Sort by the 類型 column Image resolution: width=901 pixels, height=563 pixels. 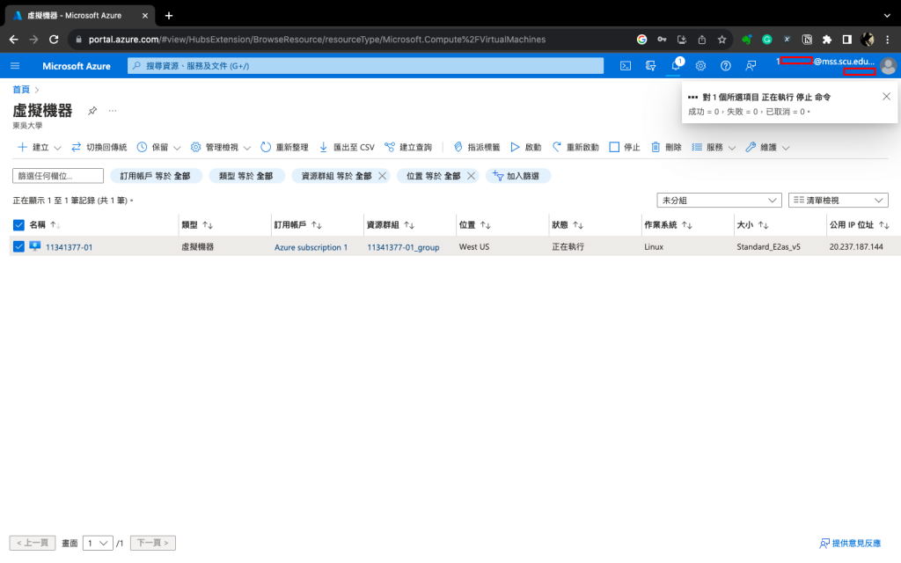pyautogui.click(x=197, y=224)
